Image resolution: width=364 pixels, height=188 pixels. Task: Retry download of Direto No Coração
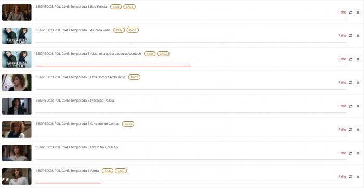point(350,153)
